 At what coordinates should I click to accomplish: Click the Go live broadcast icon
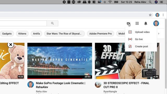(130, 39)
